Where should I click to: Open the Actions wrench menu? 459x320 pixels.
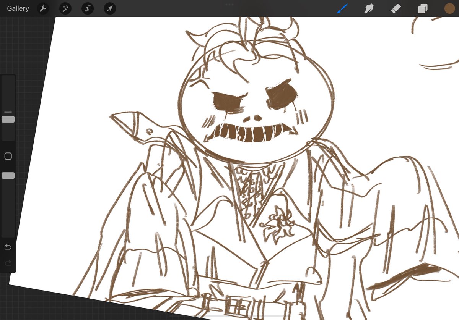pyautogui.click(x=43, y=8)
